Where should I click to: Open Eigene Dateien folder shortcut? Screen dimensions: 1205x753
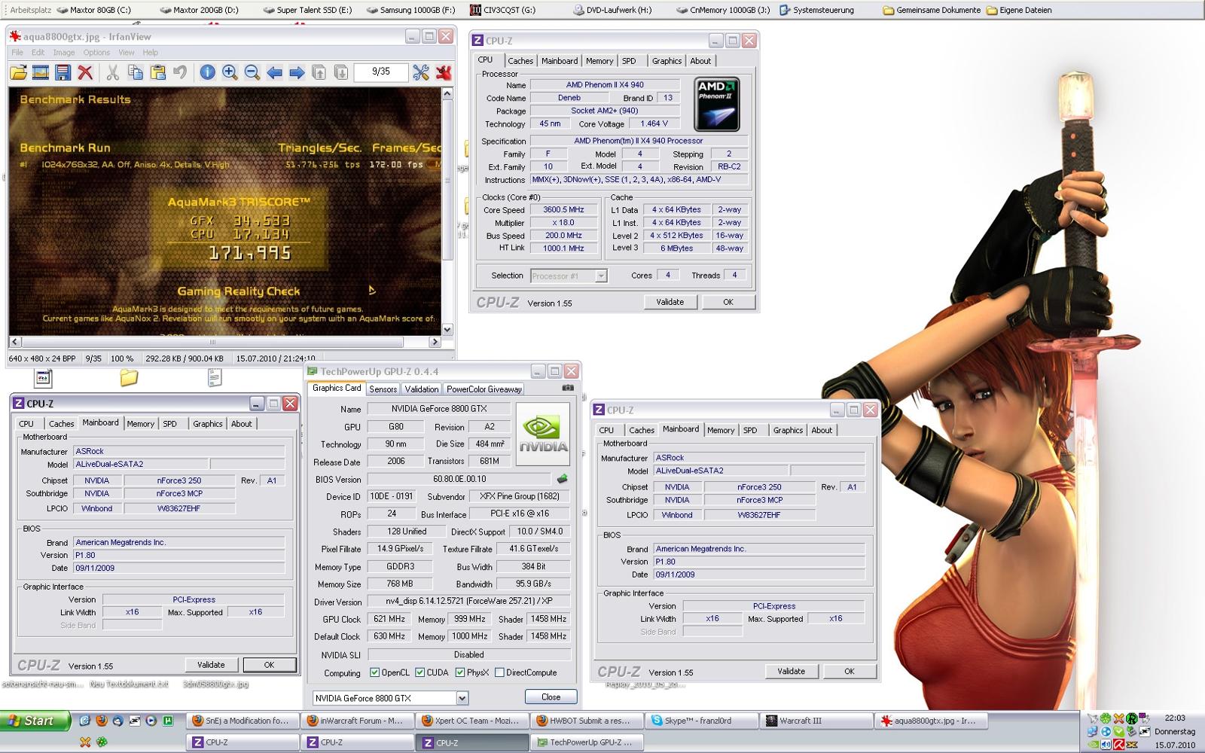(x=1019, y=11)
